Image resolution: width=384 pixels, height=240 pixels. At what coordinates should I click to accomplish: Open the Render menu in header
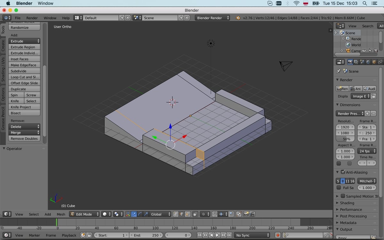[32, 18]
